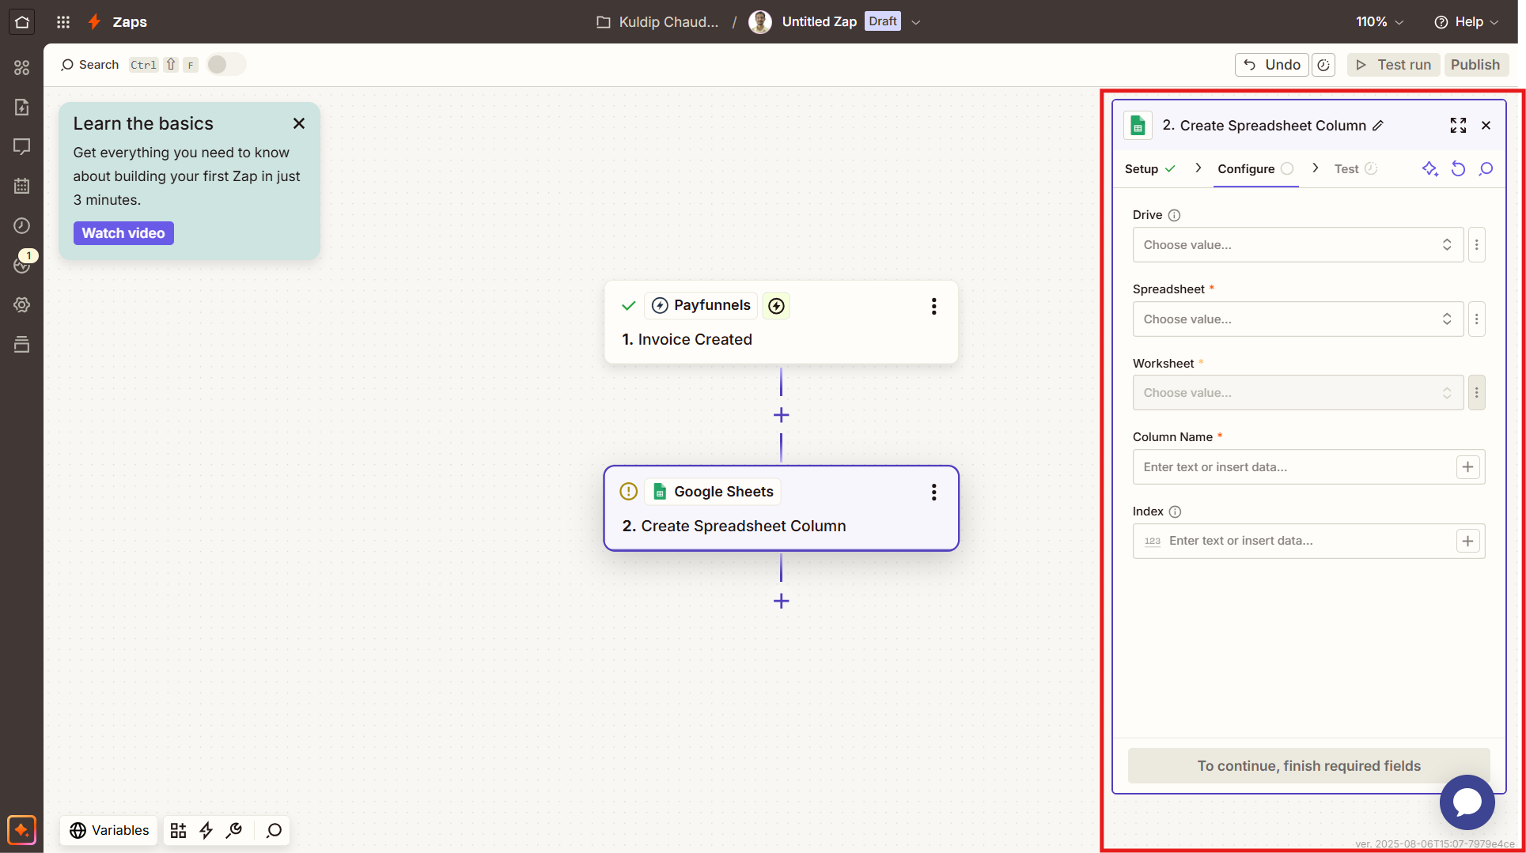Image resolution: width=1526 pixels, height=853 pixels.
Task: Click the Watch video button
Action: [123, 233]
